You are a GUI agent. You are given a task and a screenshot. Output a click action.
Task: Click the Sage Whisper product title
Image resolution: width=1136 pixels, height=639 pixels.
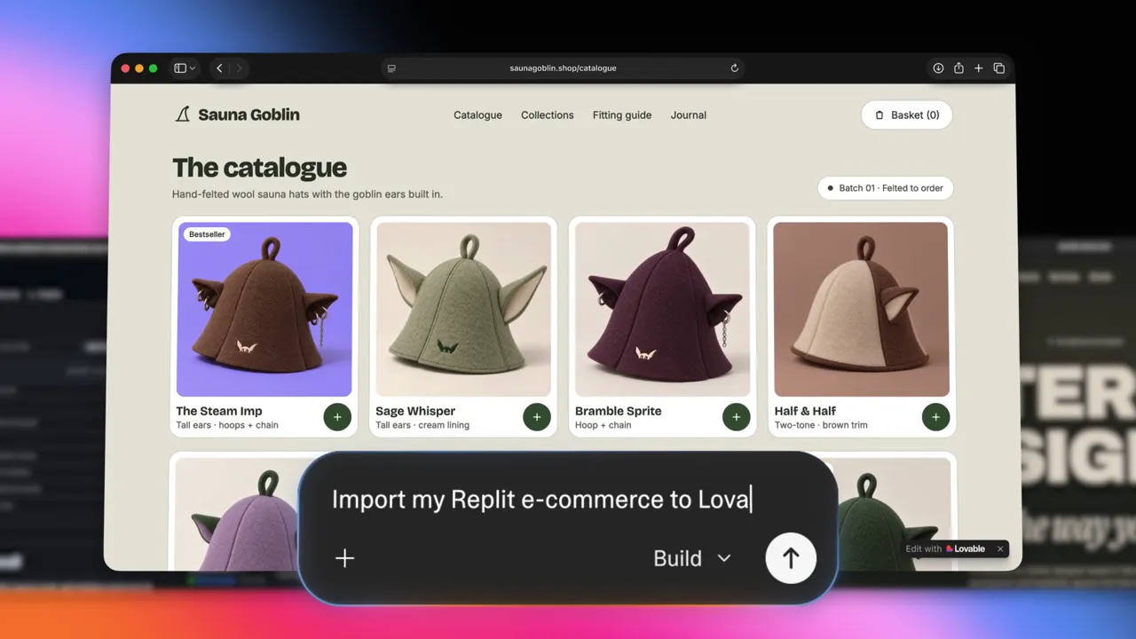coord(415,411)
